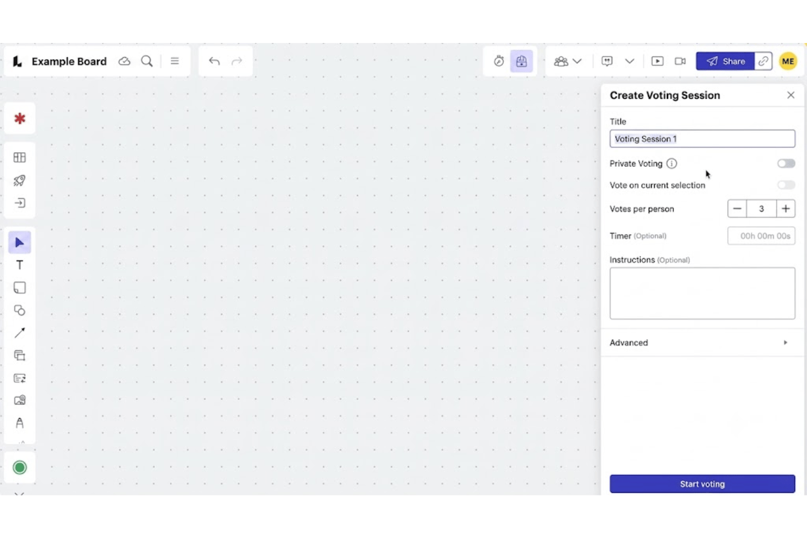Open the timer stopwatch tool
The image size is (807, 538).
pyautogui.click(x=498, y=61)
